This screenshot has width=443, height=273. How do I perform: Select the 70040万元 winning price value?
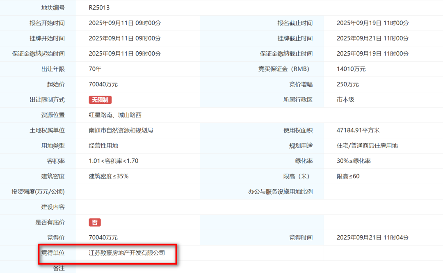[x=103, y=237]
